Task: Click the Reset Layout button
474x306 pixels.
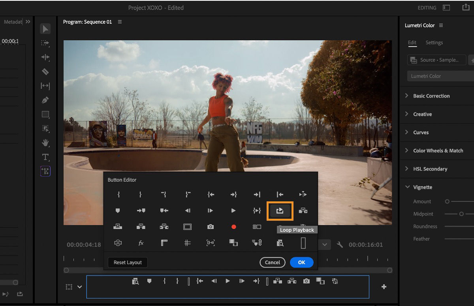Action: (x=127, y=262)
